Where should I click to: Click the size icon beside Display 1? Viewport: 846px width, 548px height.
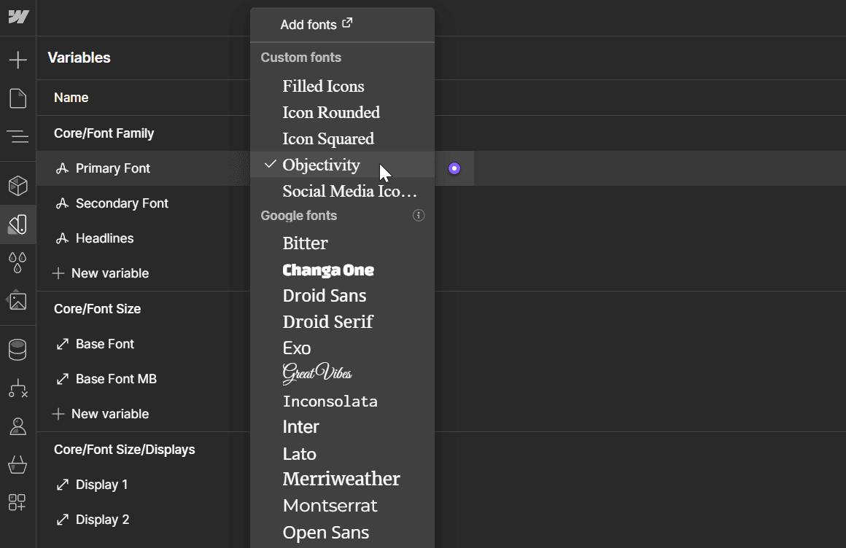(62, 485)
